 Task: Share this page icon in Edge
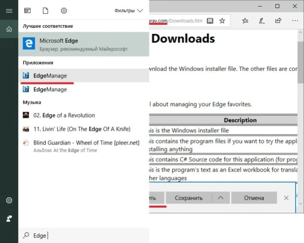point(278,20)
